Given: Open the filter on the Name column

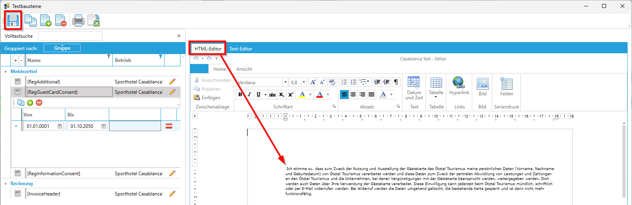Looking at the screenshot, I should (109, 57).
